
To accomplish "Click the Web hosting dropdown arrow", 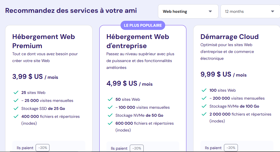I will coord(210,11).
